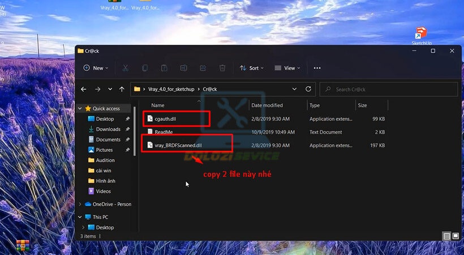Open the See more ellipsis menu
This screenshot has width=464, height=255.
pyautogui.click(x=317, y=68)
